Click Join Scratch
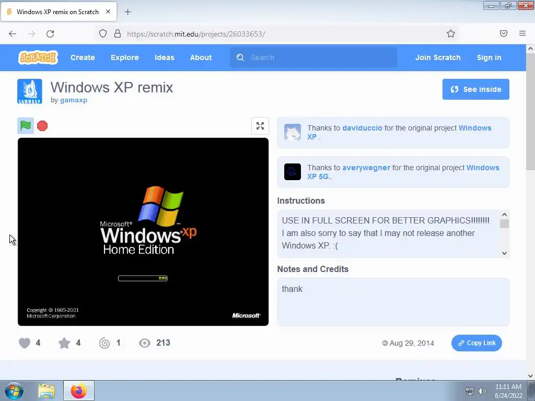The width and height of the screenshot is (535, 401). [438, 57]
